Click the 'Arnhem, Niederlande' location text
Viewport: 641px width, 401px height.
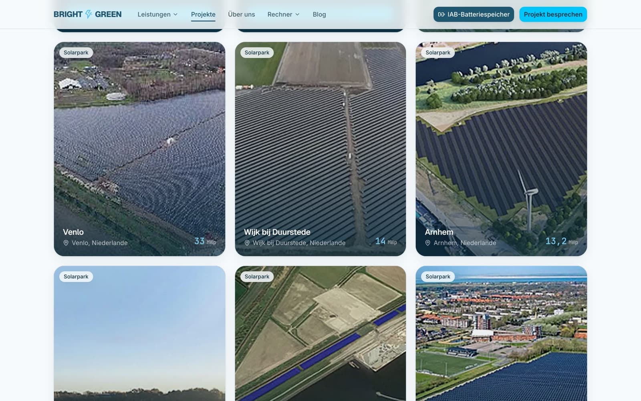tap(465, 243)
